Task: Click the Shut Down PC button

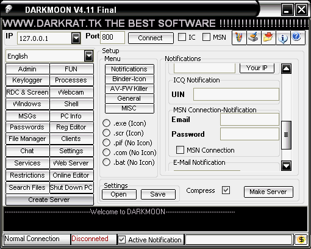Action: [x=71, y=187]
